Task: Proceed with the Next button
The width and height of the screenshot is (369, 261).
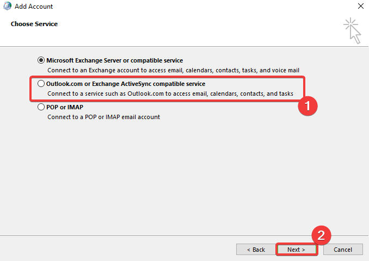Action: click(x=297, y=250)
